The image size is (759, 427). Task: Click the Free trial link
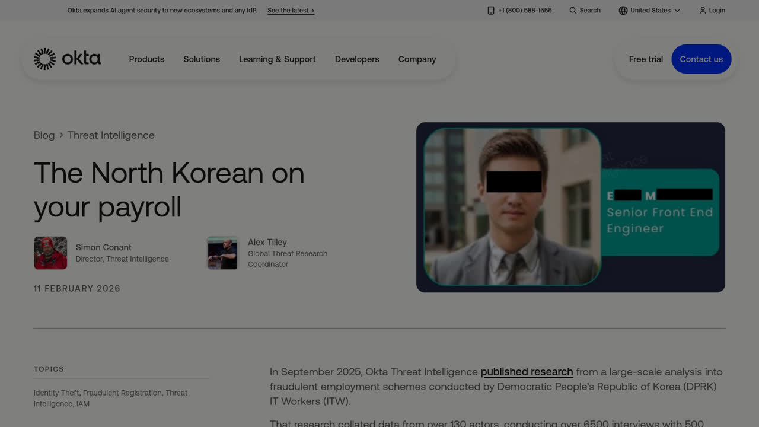point(646,59)
